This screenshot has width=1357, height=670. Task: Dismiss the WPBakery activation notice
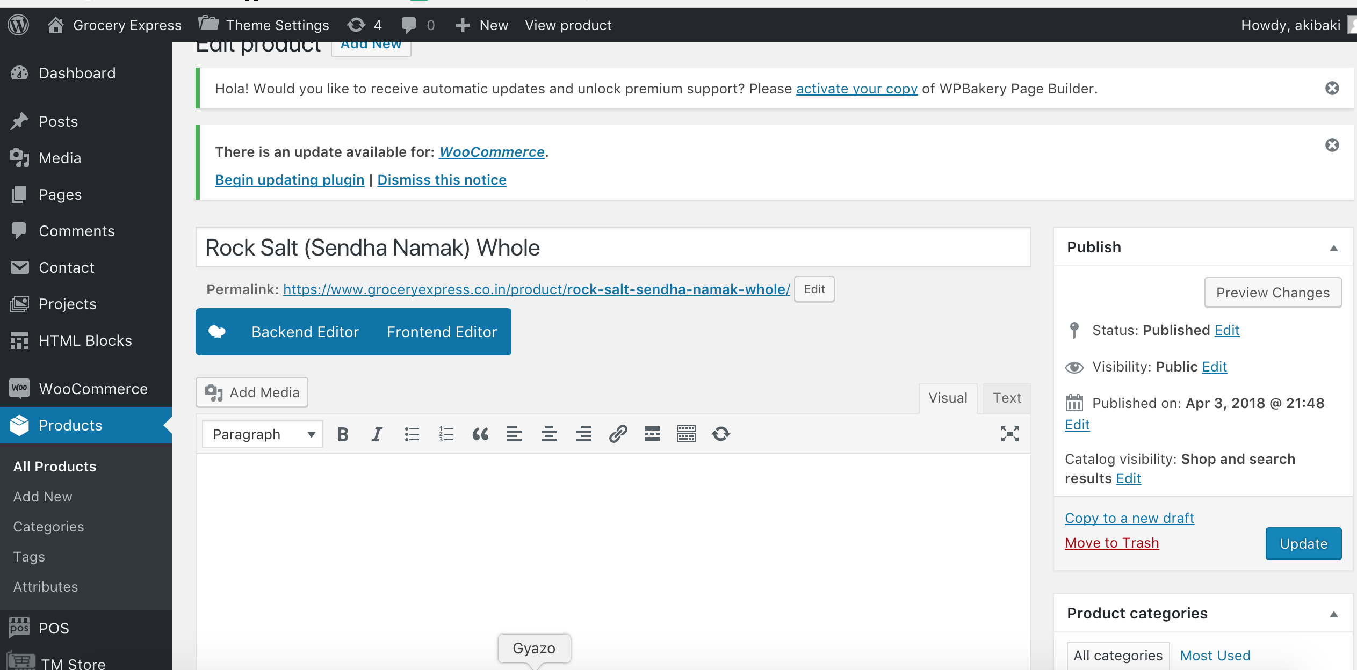1332,88
